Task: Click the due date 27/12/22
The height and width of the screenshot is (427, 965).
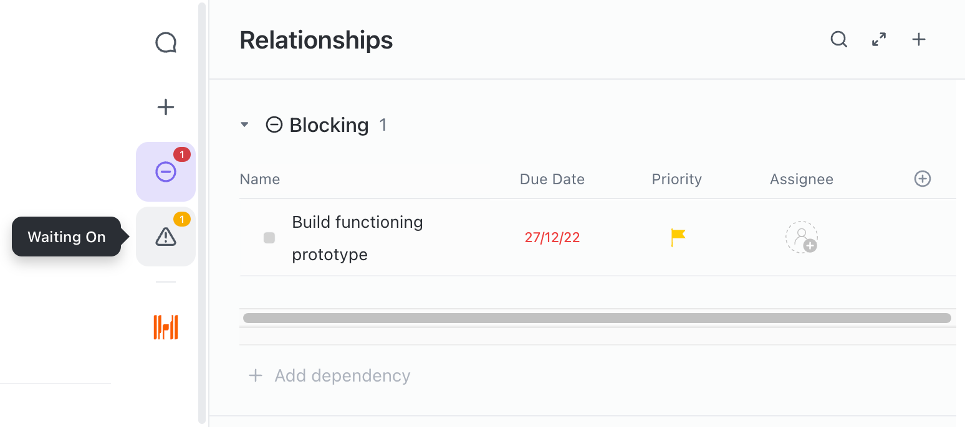Action: (x=552, y=237)
